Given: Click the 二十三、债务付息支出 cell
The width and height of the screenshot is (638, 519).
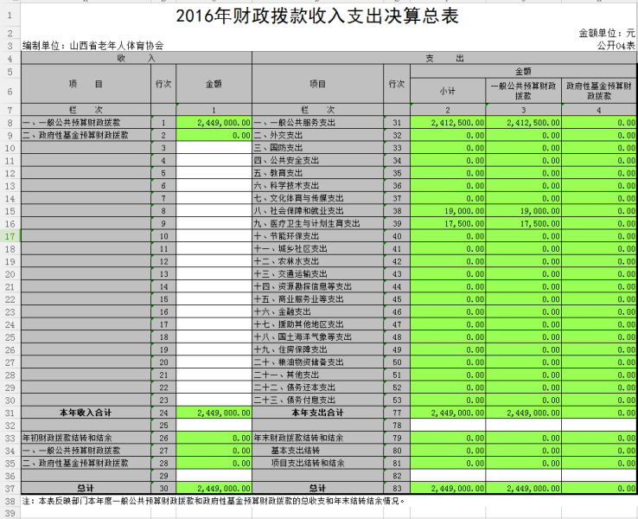Looking at the screenshot, I should click(x=298, y=400).
